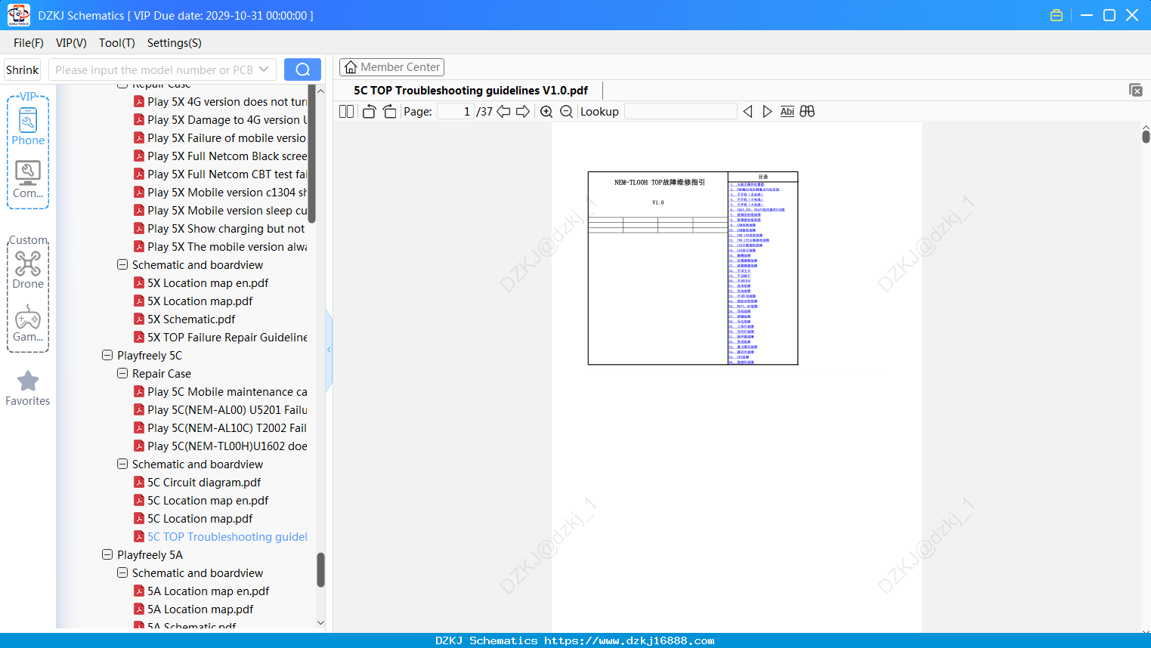Click the tree scroll down arrow
The height and width of the screenshot is (648, 1151).
coord(320,623)
